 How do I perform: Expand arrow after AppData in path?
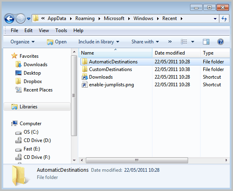click(71, 18)
